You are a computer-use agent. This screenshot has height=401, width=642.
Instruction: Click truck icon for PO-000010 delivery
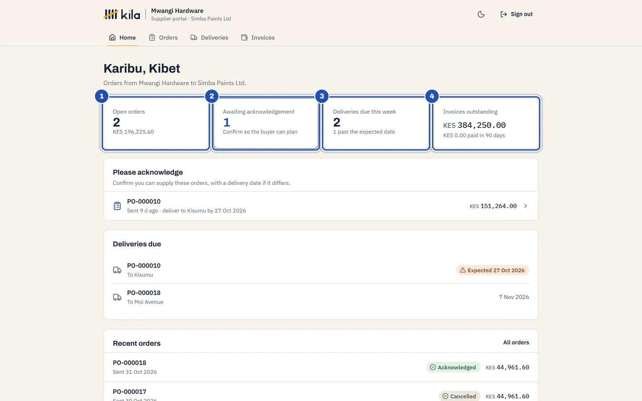pos(117,270)
